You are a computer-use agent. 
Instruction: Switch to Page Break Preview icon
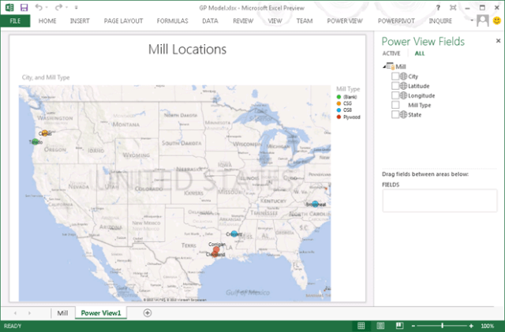pyautogui.click(x=400, y=326)
